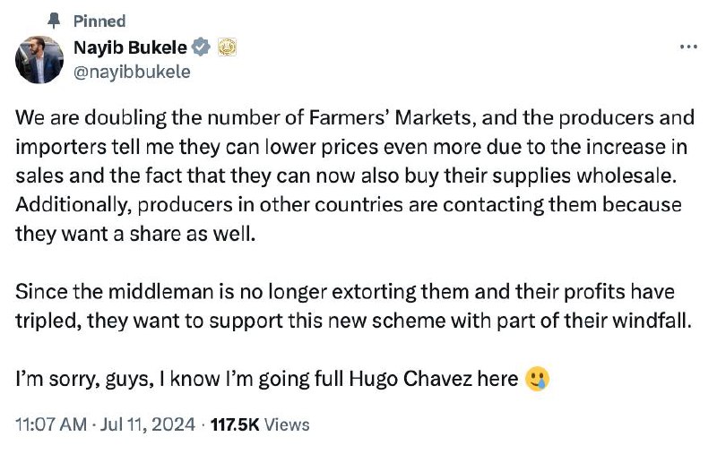
Task: Open the @nayibbukele handle link
Action: tap(132, 72)
